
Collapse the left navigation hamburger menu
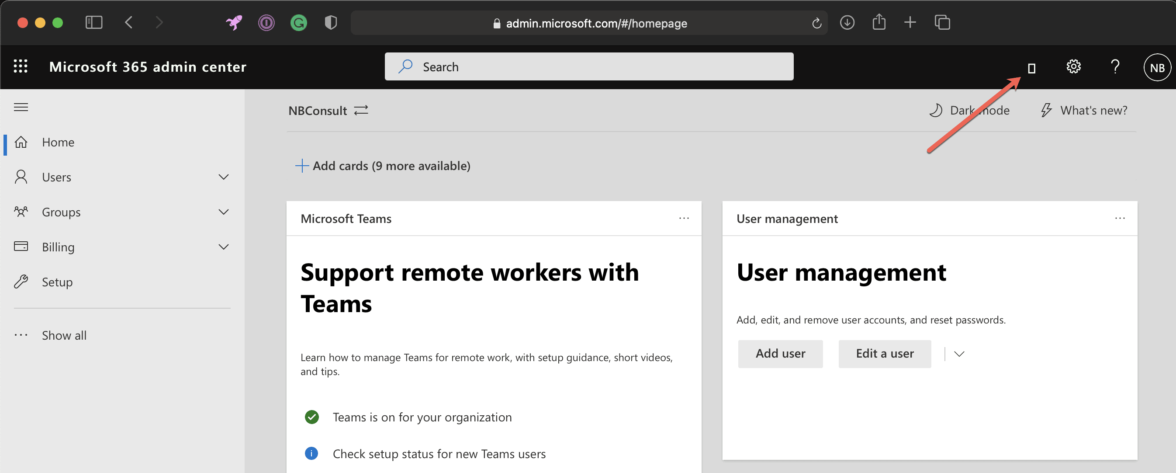(x=21, y=108)
